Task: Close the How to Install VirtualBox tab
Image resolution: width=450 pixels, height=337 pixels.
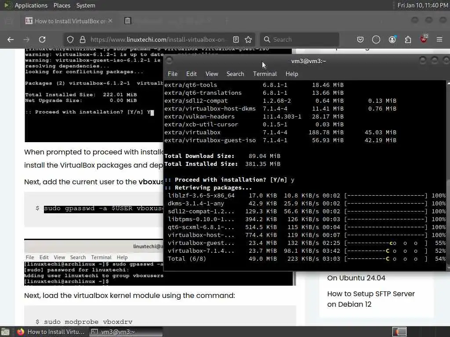Action: coord(110,21)
